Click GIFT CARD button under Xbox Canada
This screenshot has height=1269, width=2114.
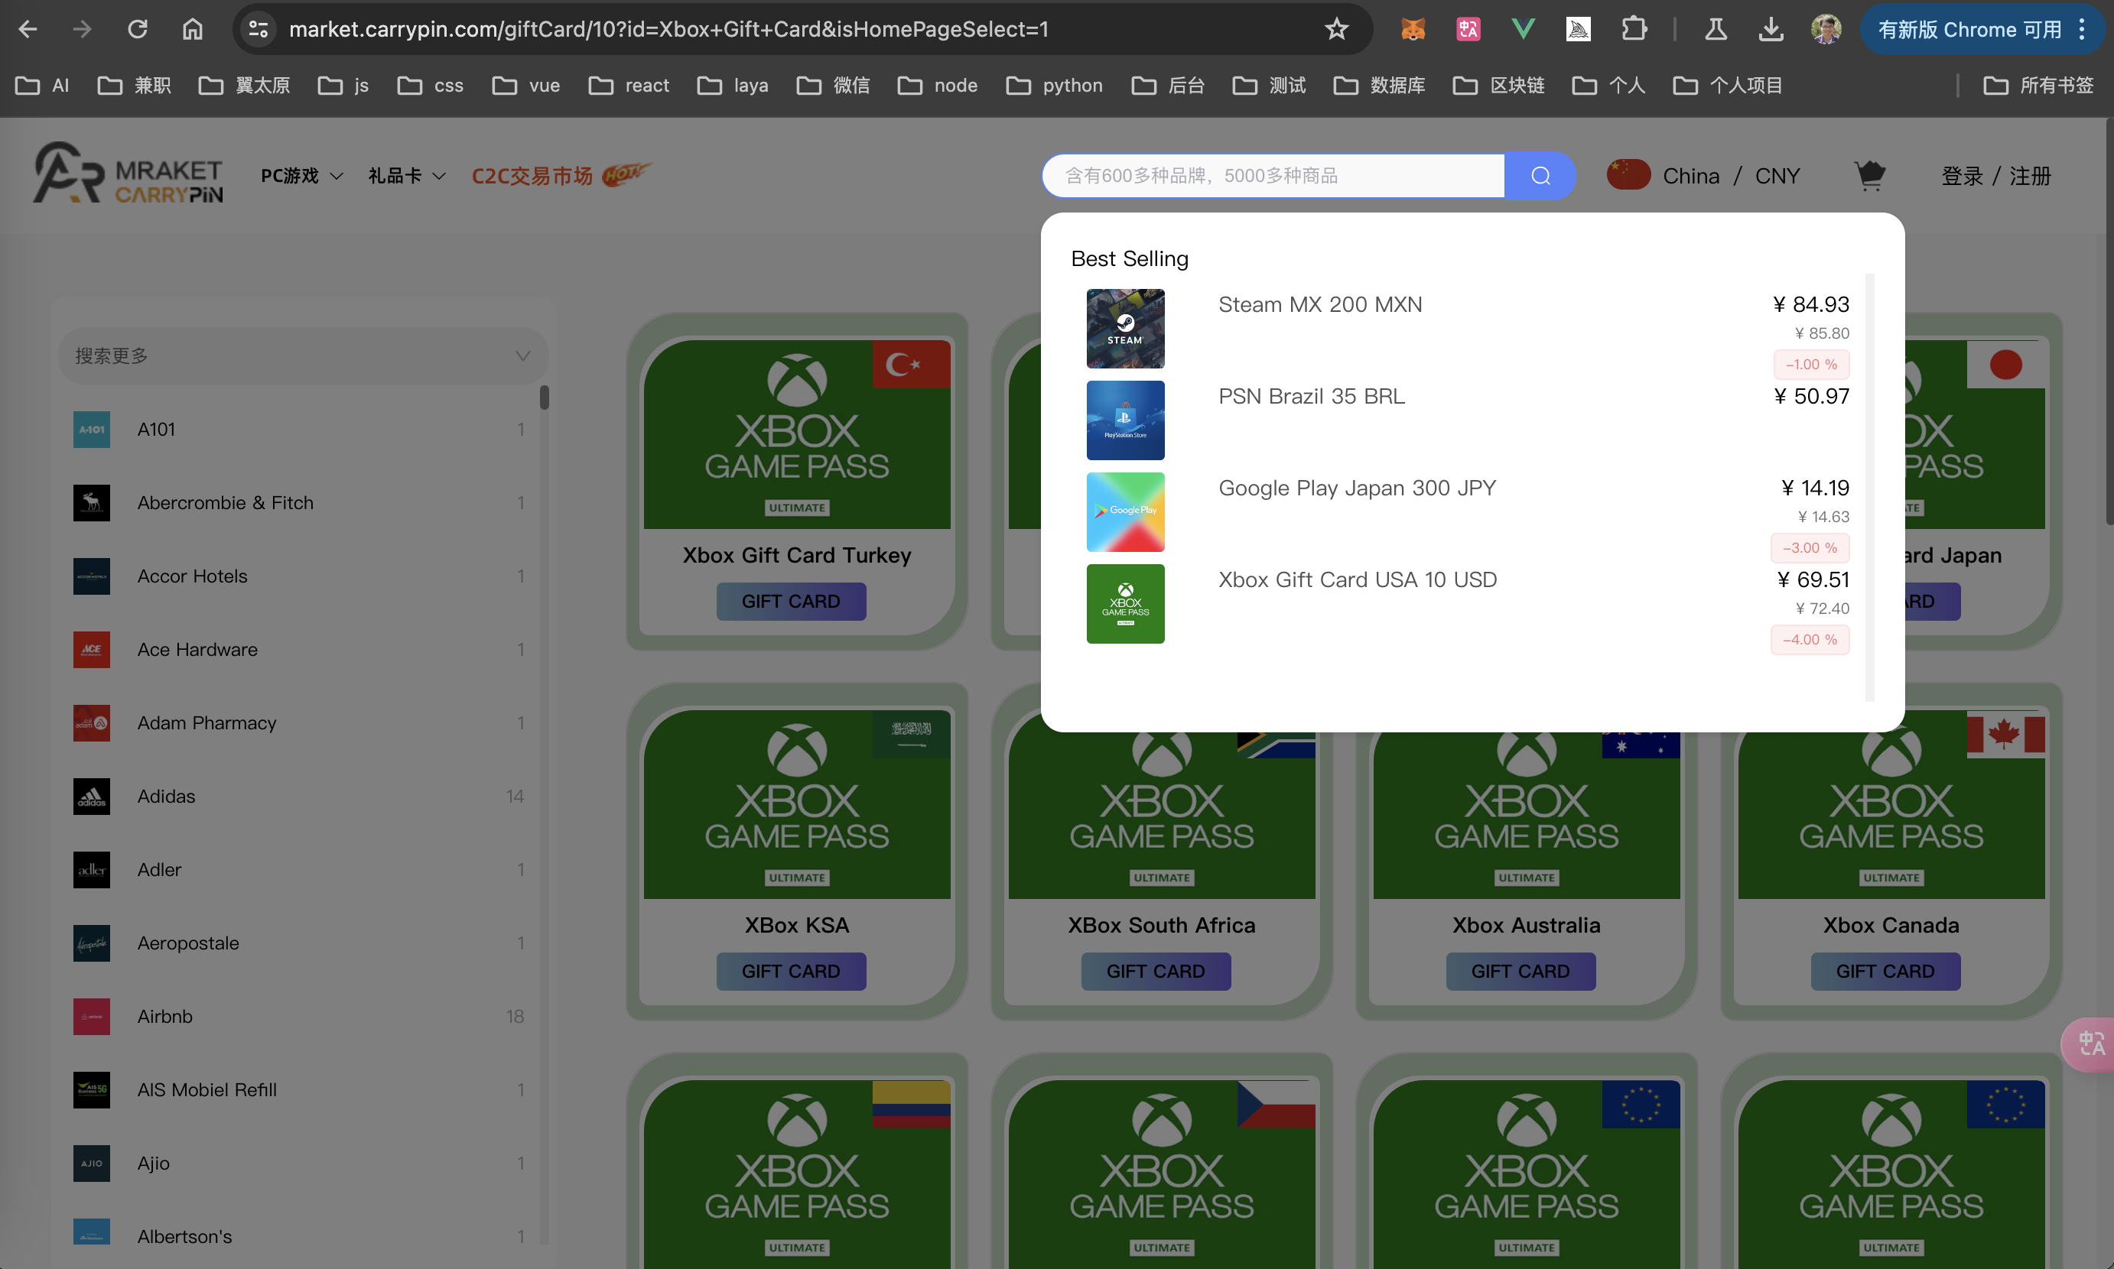click(1885, 972)
